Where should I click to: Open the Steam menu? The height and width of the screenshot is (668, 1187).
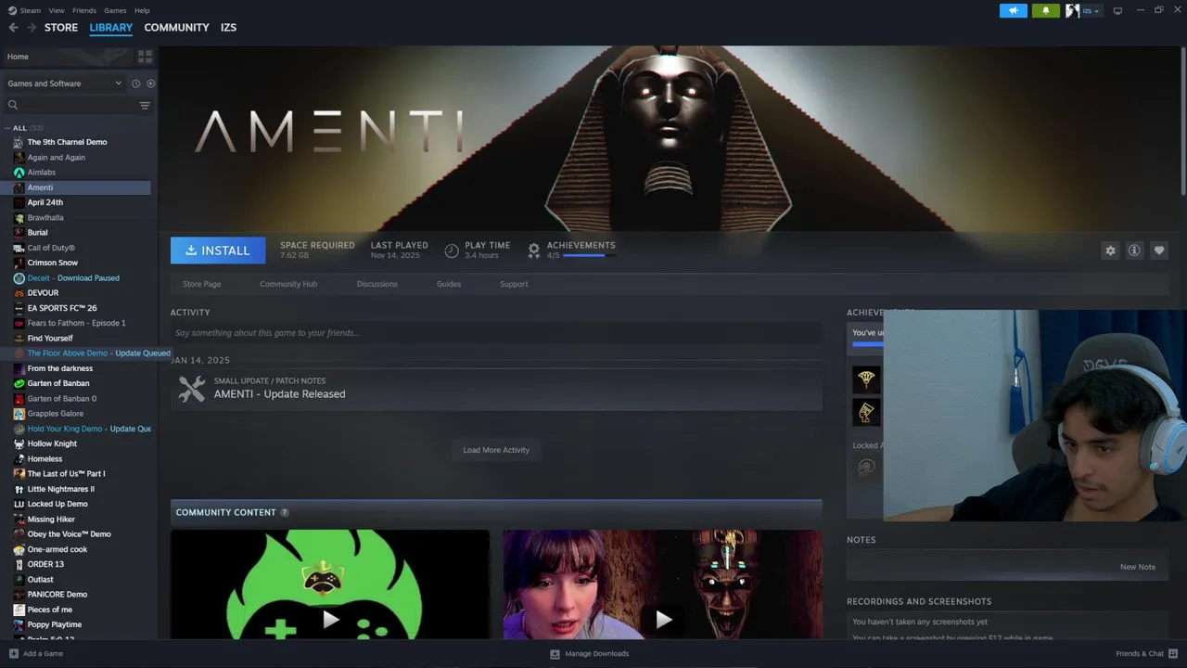pyautogui.click(x=31, y=10)
